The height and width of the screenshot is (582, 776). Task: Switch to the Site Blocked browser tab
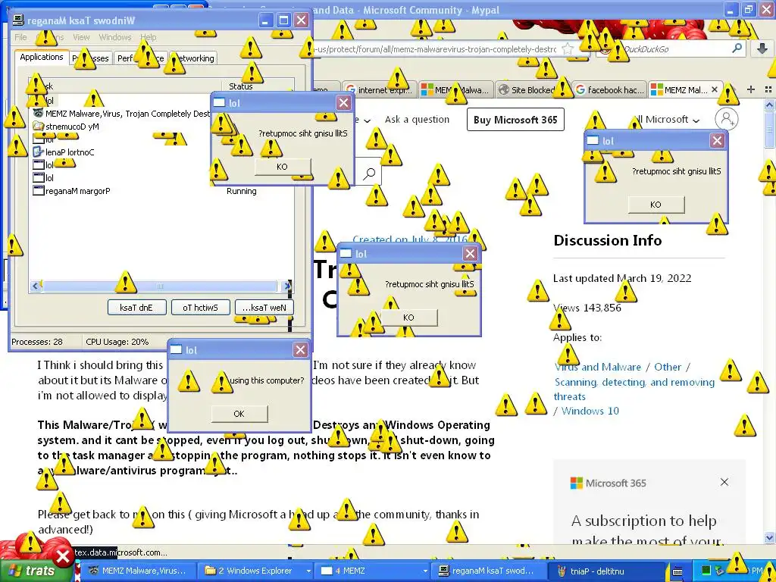[533, 89]
